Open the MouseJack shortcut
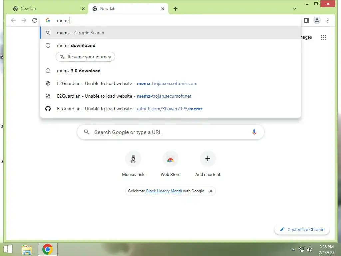341x256 pixels. coord(133,164)
